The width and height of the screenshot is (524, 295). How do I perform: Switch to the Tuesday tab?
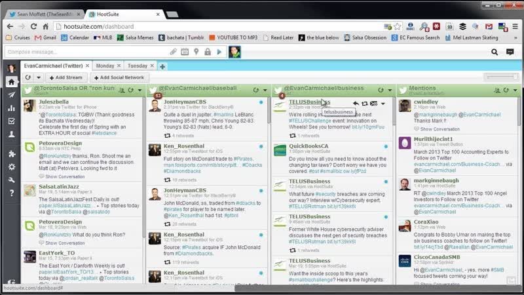138,66
